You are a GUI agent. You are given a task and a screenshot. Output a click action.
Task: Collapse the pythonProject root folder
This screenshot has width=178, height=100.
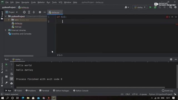tap(6, 16)
